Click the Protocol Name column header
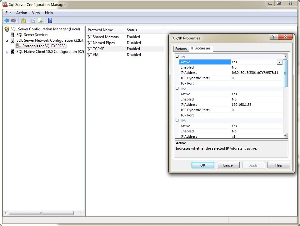300x226 pixels. [x=105, y=30]
